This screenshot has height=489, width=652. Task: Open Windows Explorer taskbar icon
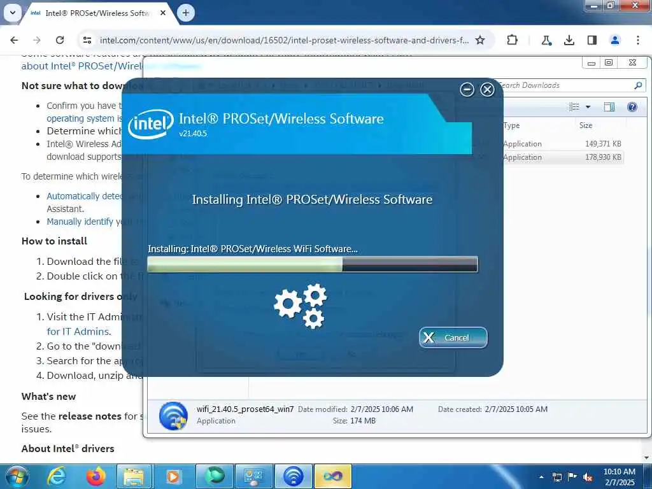tap(134, 476)
